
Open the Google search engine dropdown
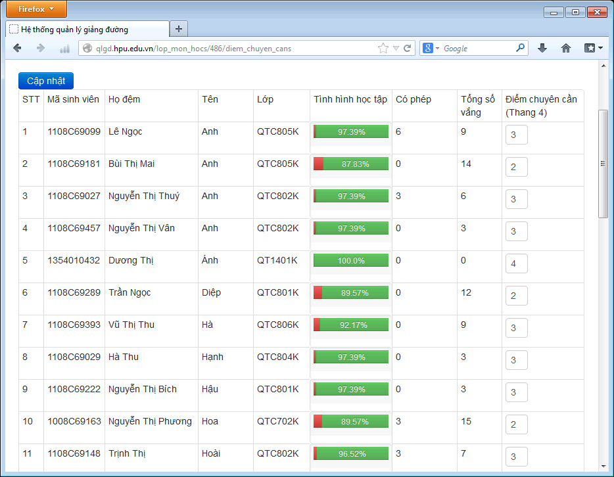tap(431, 48)
